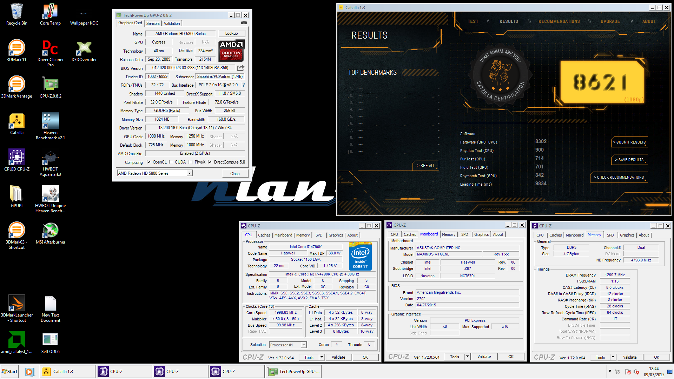Launch MSI Afterburner desktop icon
The image size is (674, 379).
pyautogui.click(x=50, y=233)
